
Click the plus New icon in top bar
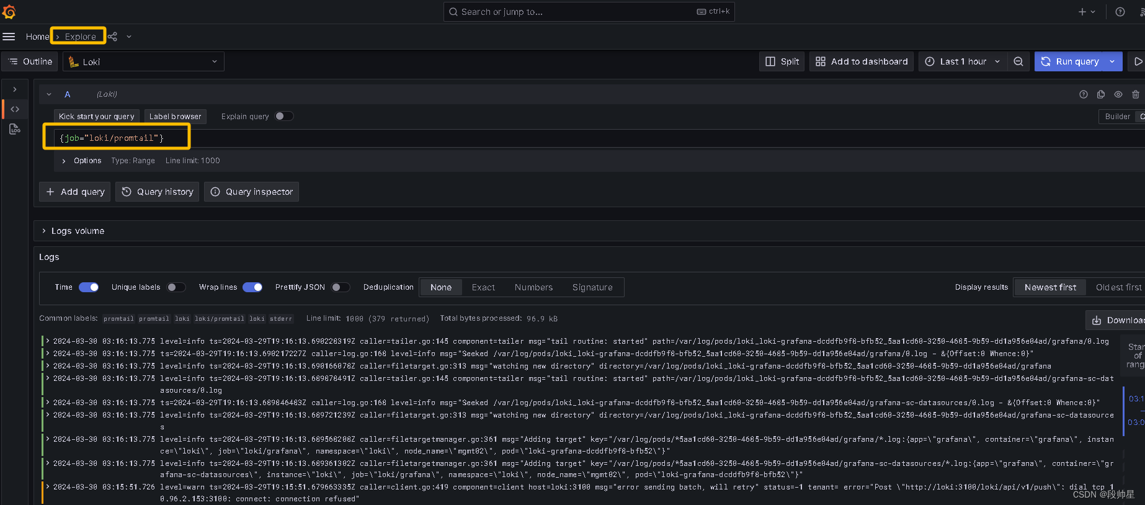point(1082,12)
